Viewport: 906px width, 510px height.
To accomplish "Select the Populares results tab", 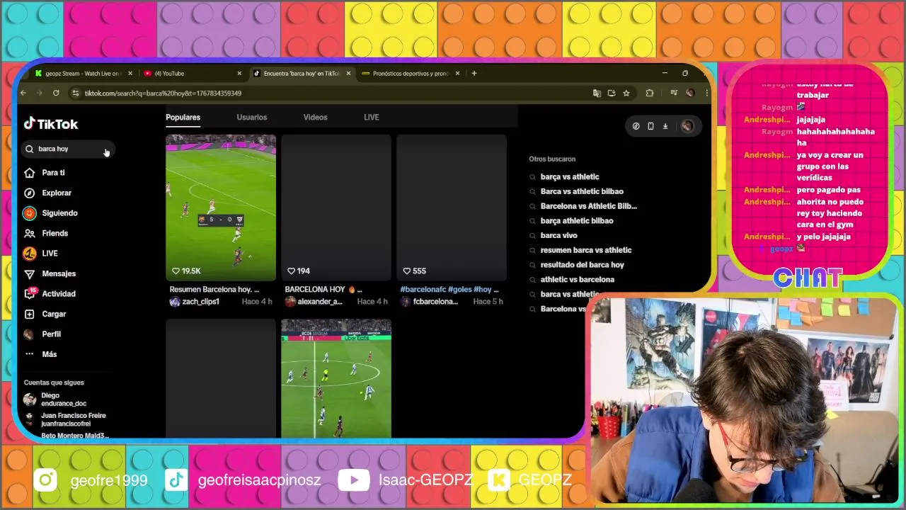I will click(x=183, y=118).
